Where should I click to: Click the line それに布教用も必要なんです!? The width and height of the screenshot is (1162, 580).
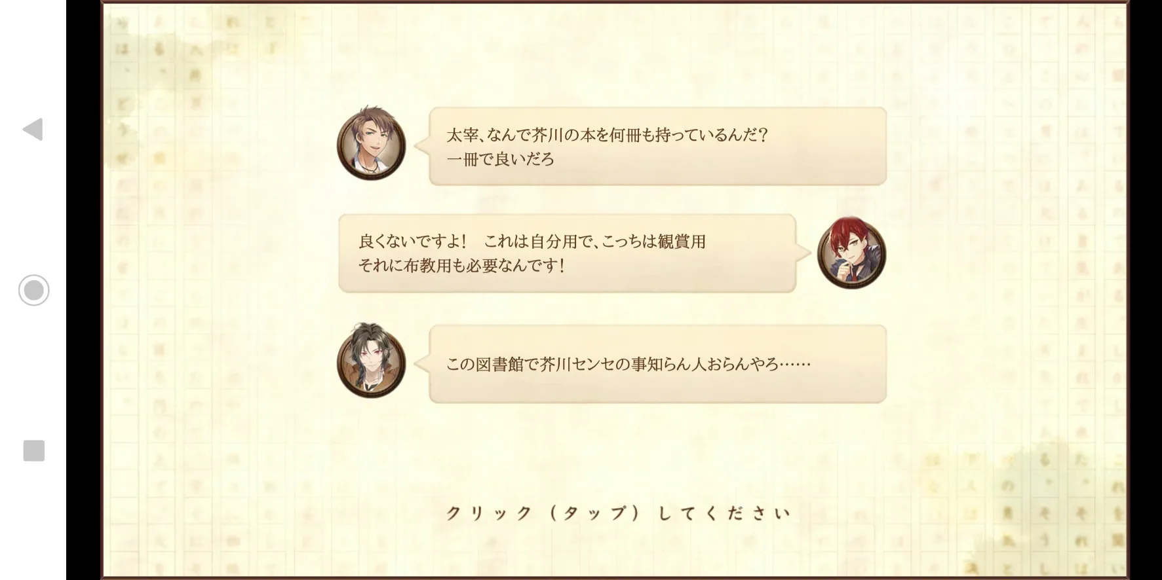(461, 266)
